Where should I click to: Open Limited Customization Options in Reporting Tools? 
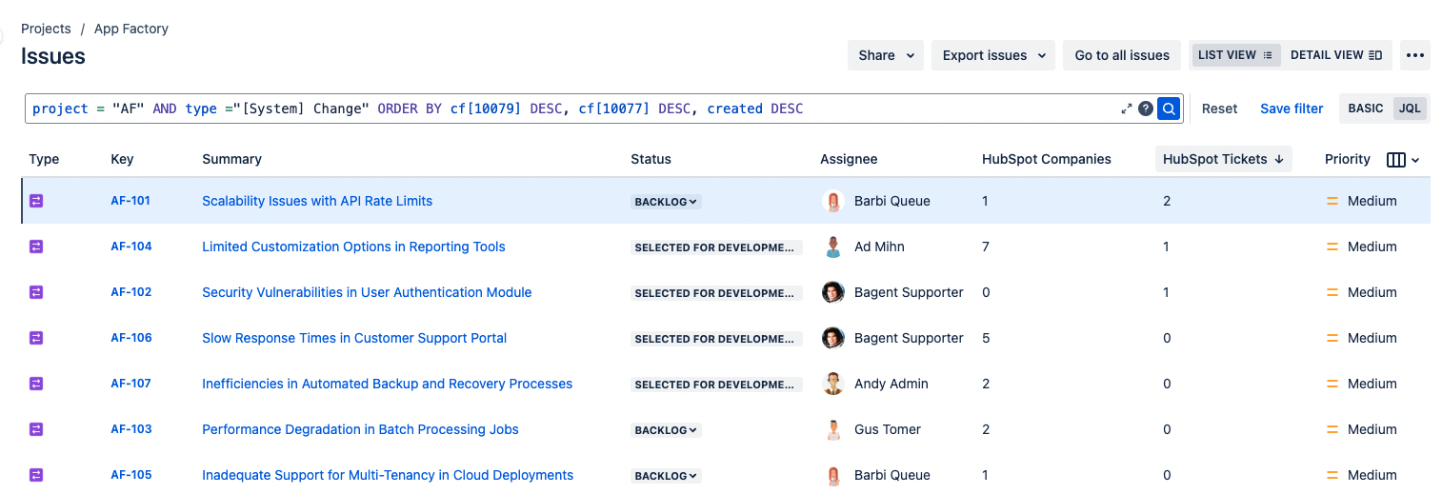(353, 247)
